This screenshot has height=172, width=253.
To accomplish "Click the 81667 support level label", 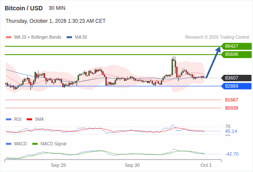I will click(232, 100).
